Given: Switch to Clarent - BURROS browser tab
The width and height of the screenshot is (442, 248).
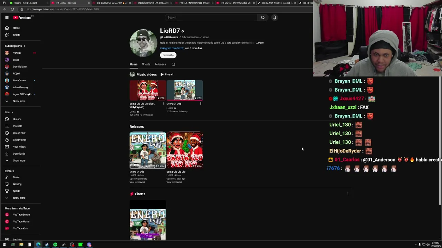Looking at the screenshot, I should coord(235,3).
